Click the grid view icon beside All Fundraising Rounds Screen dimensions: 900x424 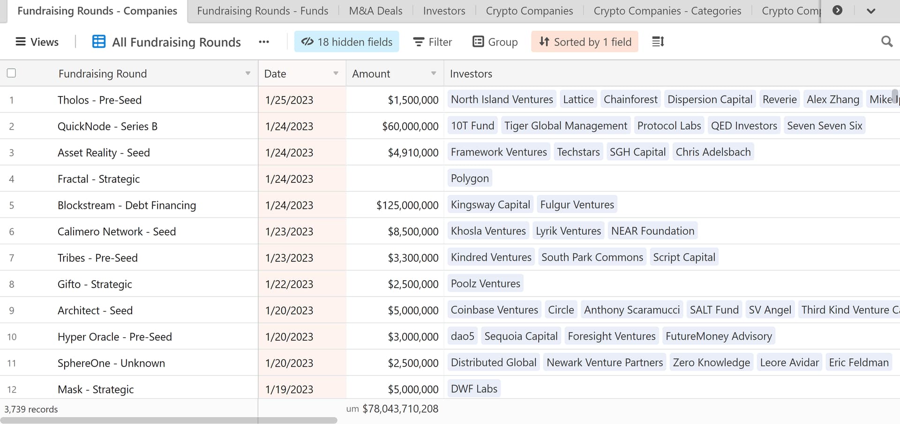[x=98, y=42]
